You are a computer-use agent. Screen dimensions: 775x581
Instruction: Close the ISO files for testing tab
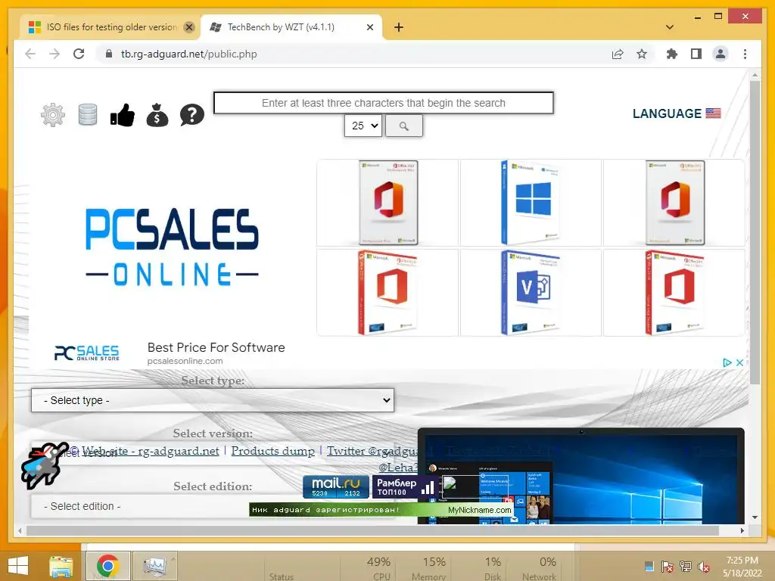(188, 27)
